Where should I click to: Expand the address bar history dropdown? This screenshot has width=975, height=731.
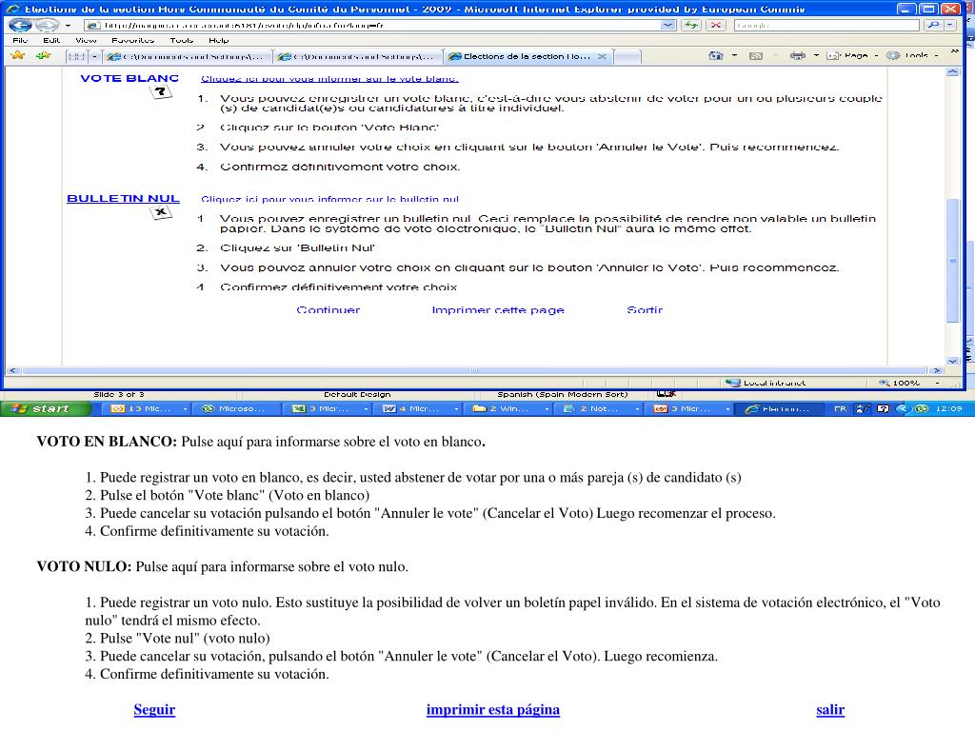point(667,26)
